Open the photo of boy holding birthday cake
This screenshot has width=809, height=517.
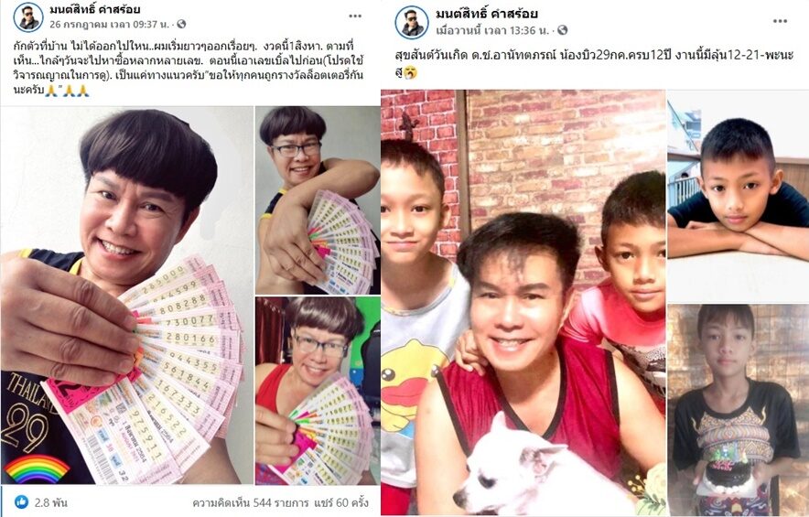point(739,410)
